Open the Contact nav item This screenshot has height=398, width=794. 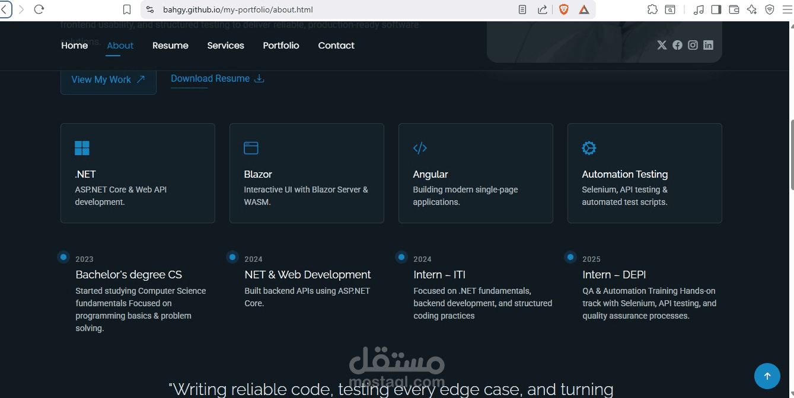[x=336, y=46]
